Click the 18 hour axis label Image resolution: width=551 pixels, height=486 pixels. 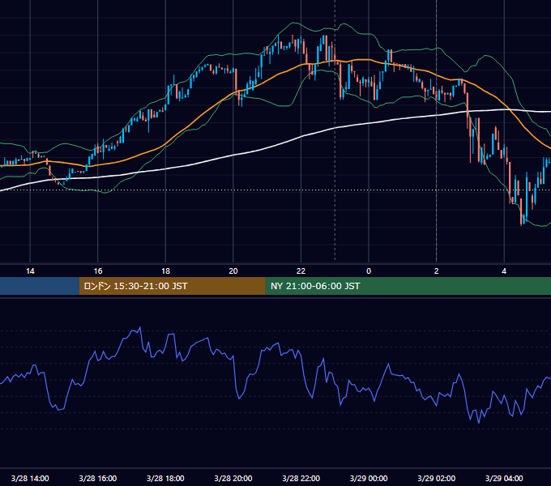[165, 271]
